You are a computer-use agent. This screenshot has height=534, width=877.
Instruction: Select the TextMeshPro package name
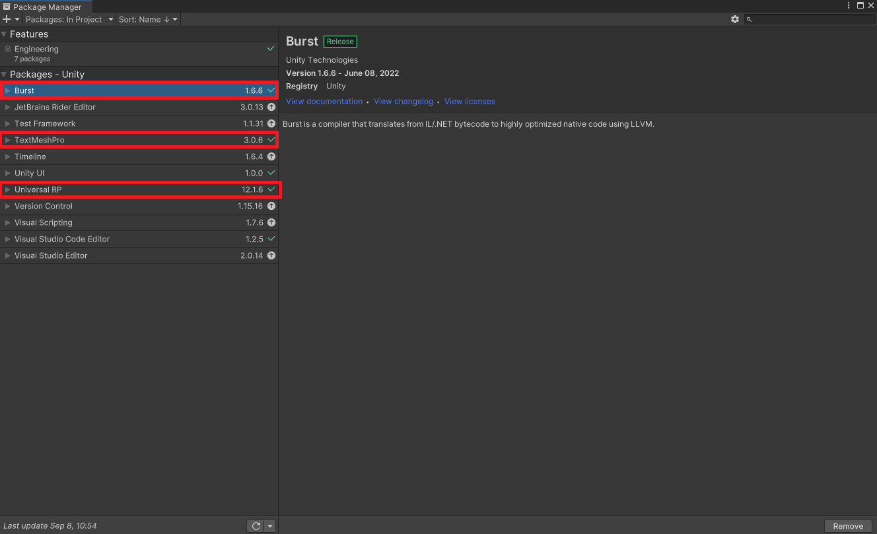pos(40,140)
